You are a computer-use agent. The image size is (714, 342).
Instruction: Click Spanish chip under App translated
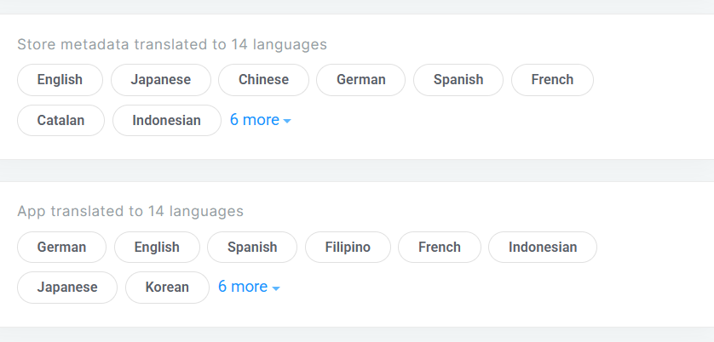(x=252, y=248)
